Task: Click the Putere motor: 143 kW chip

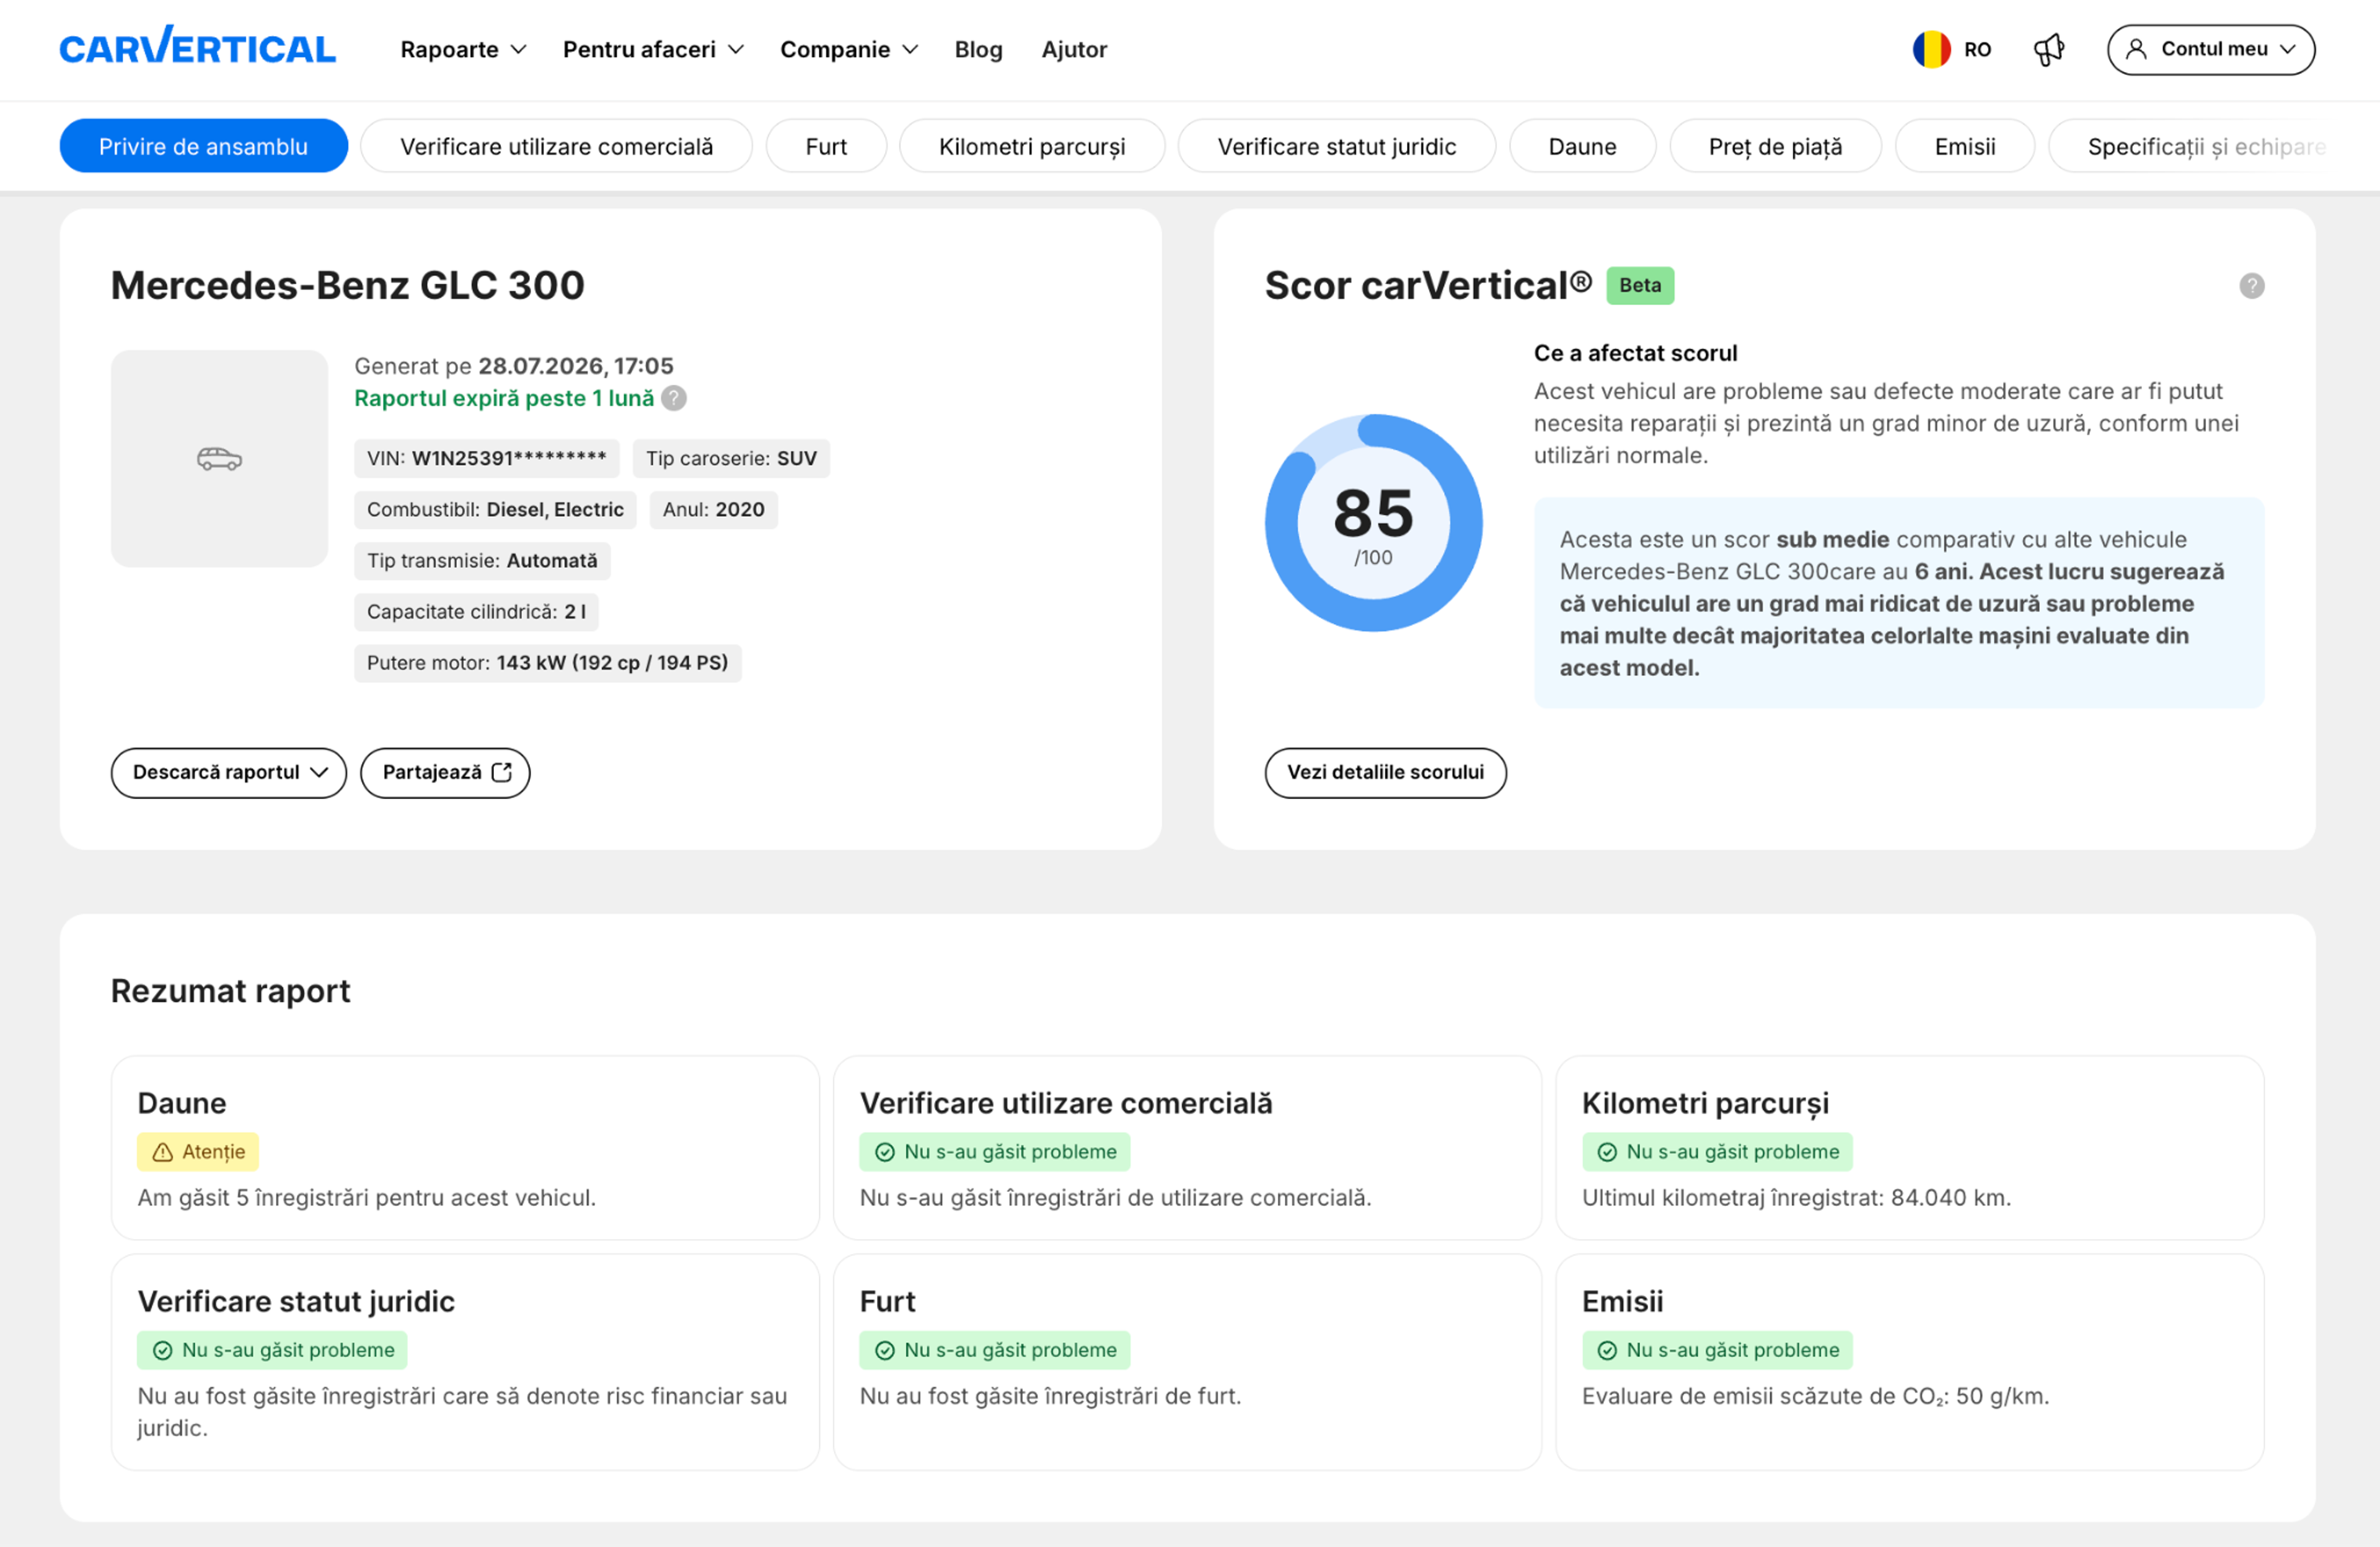Action: click(547, 662)
